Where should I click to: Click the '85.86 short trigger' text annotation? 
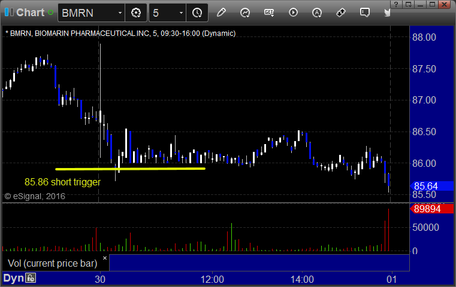[x=62, y=182]
